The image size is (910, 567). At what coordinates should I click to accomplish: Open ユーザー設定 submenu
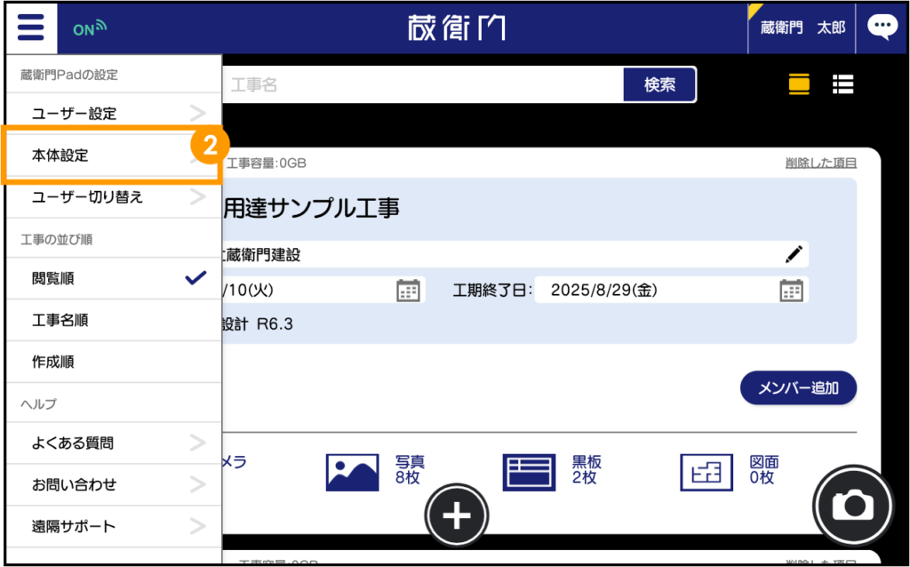(x=111, y=114)
